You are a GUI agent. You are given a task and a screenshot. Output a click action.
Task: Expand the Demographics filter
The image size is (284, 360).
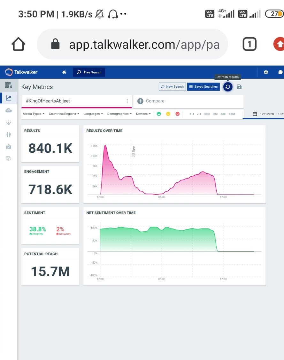coord(119,114)
